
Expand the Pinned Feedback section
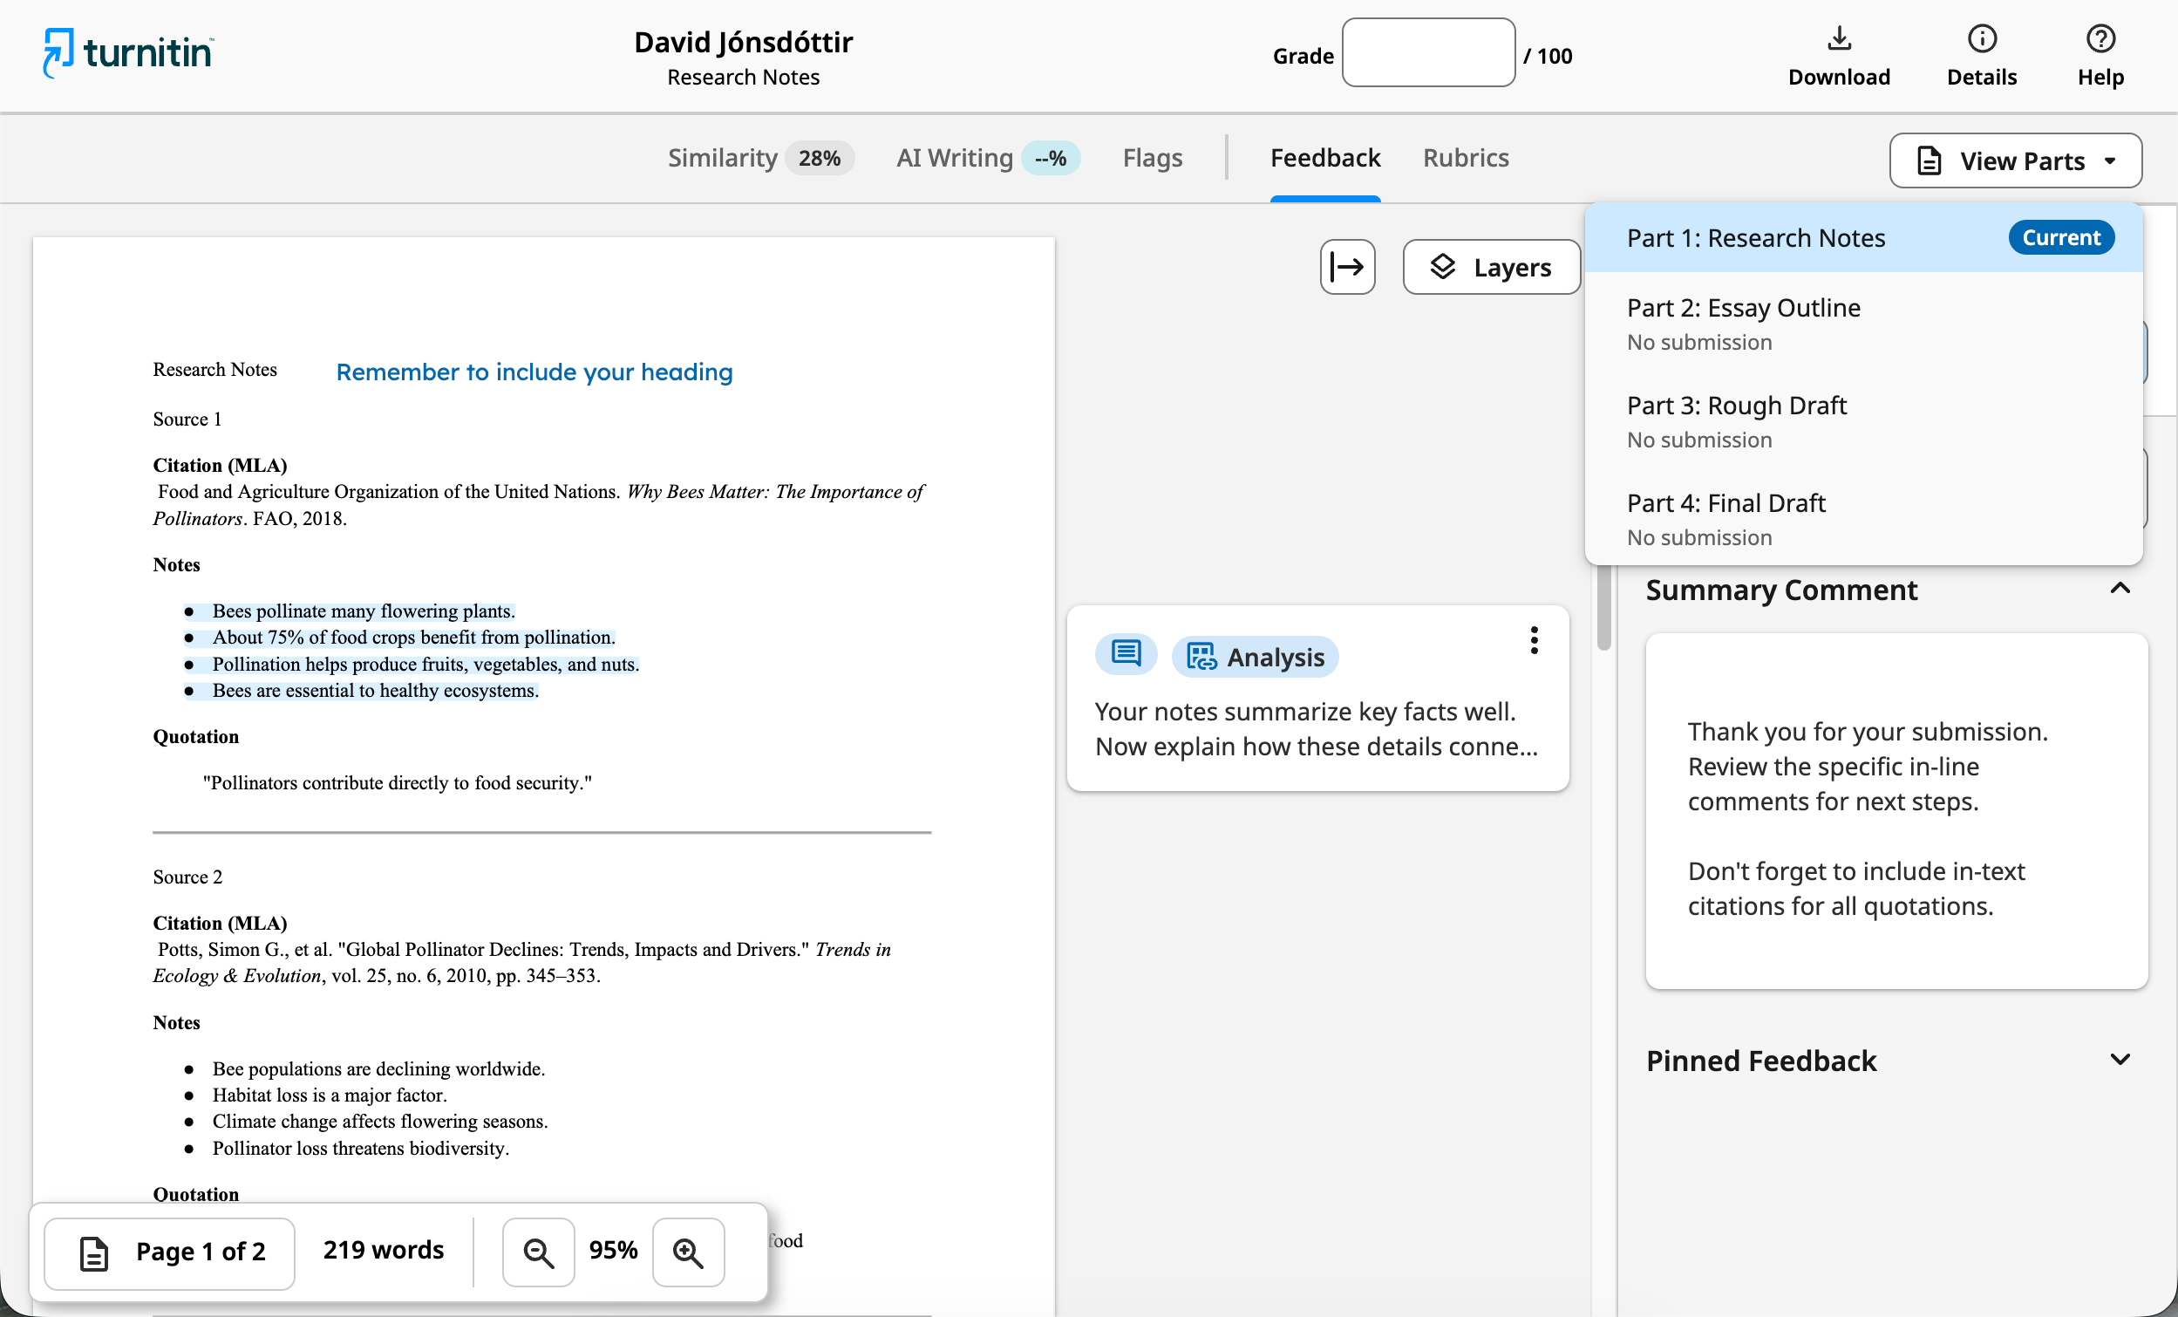click(2119, 1060)
